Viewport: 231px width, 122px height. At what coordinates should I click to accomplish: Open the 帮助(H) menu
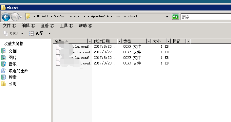(86, 26)
